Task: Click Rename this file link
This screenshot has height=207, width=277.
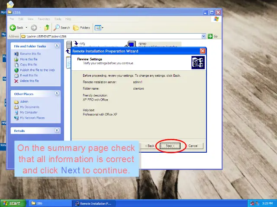Action: [x=30, y=53]
